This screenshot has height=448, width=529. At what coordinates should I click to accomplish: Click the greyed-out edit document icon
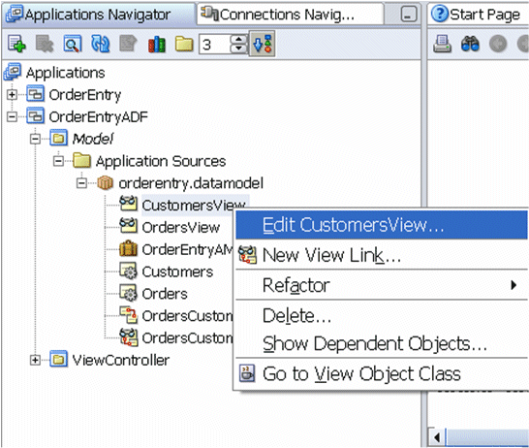click(128, 44)
